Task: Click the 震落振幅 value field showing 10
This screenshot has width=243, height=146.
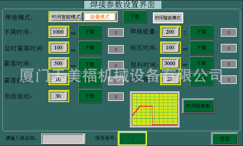Action: pos(59,79)
